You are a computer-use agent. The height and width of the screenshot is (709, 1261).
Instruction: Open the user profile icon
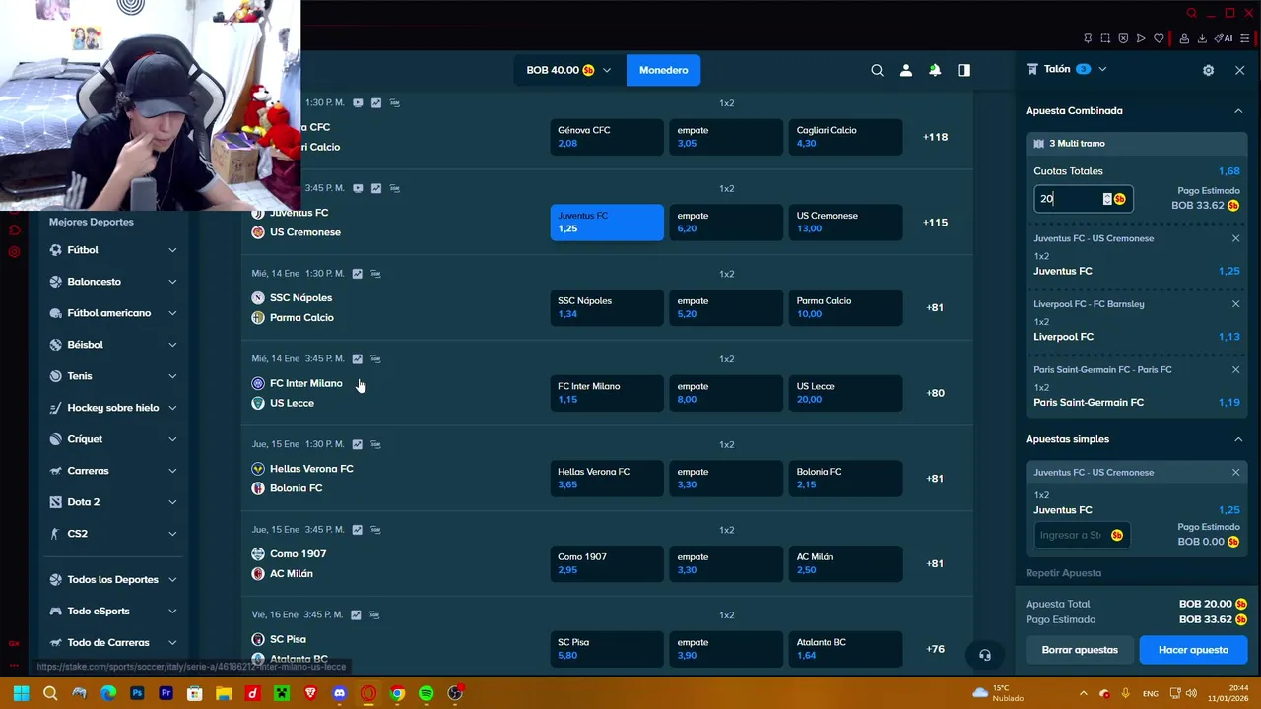pos(906,70)
